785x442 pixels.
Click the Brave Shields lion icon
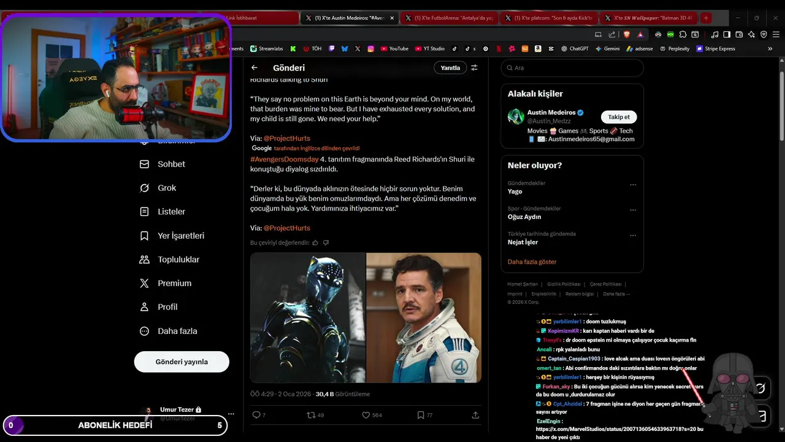627,34
